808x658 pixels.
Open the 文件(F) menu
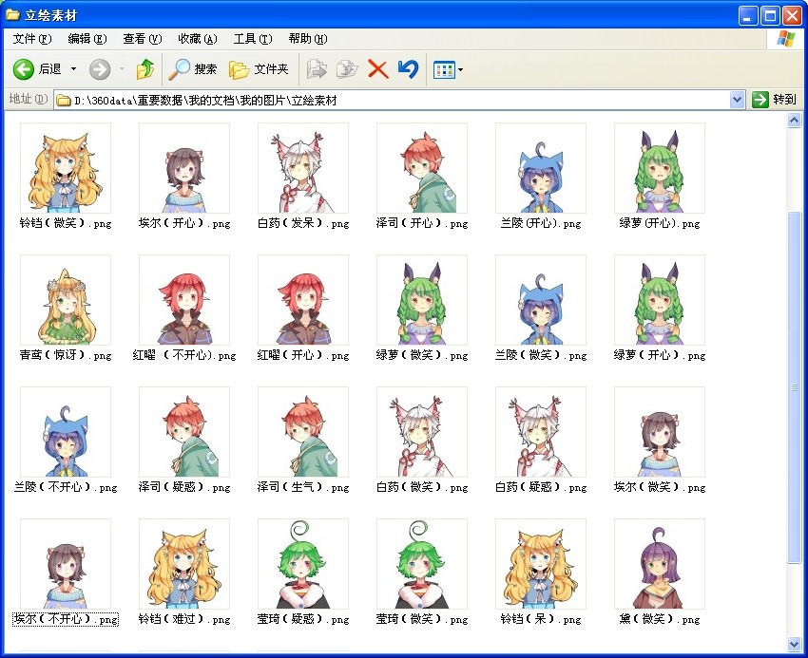(x=32, y=39)
